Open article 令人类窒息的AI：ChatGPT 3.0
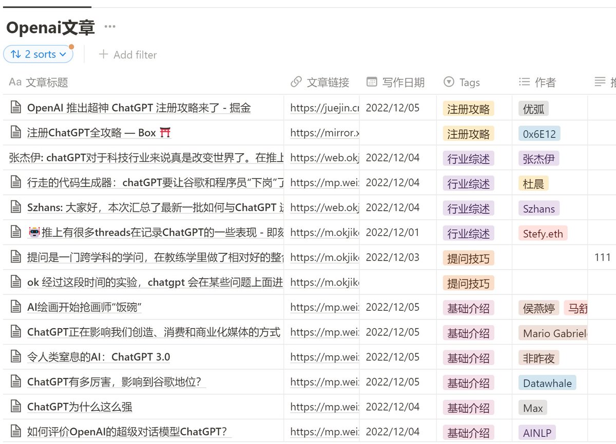 click(99, 357)
